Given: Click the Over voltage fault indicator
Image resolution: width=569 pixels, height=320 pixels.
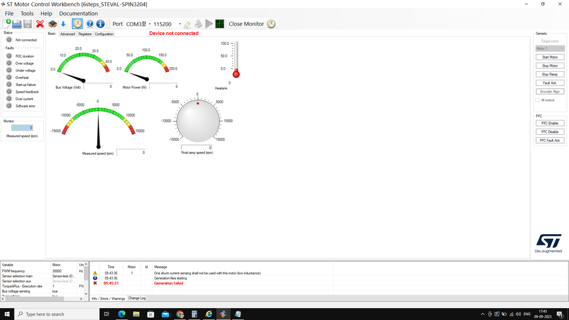Looking at the screenshot, I should click(9, 63).
